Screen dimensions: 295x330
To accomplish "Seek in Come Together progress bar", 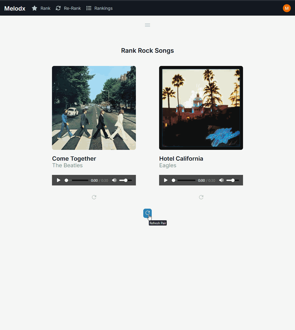I will coord(77,180).
